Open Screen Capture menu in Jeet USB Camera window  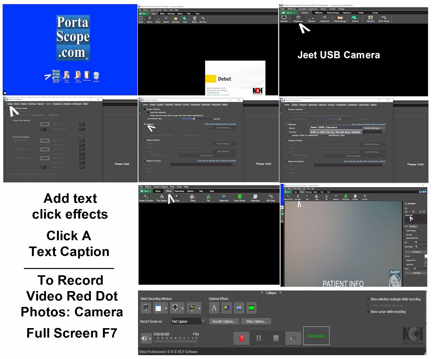coord(308,9)
